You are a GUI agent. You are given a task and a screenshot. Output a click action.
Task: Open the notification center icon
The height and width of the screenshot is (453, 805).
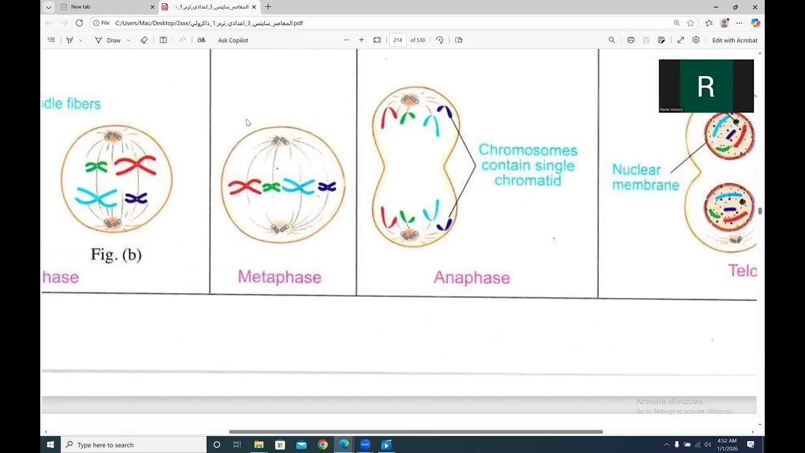tap(751, 445)
